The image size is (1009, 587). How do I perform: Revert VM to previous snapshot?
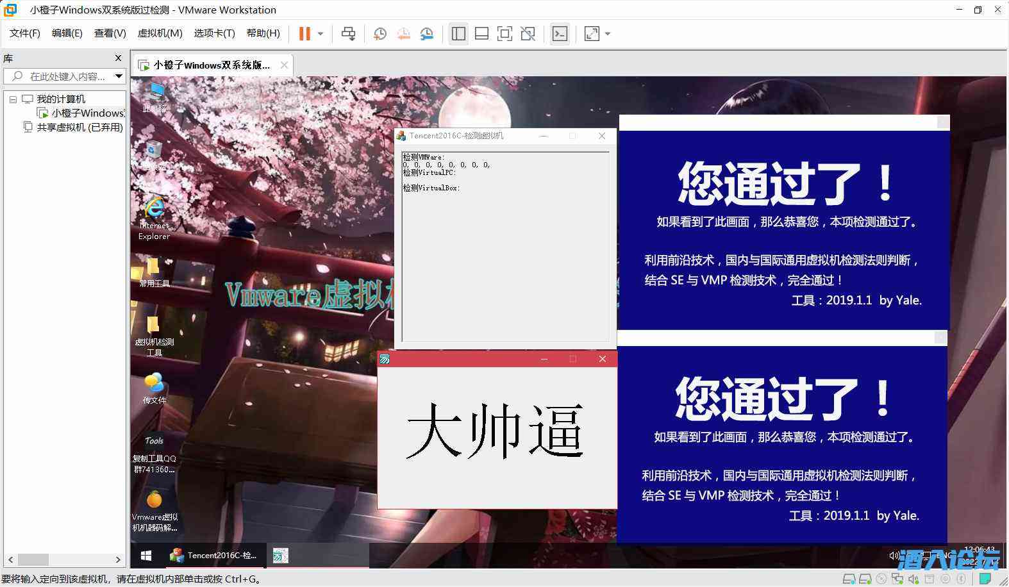click(x=403, y=34)
